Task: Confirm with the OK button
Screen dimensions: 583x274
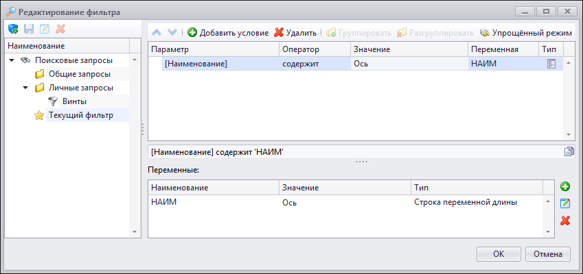Action: coord(499,254)
